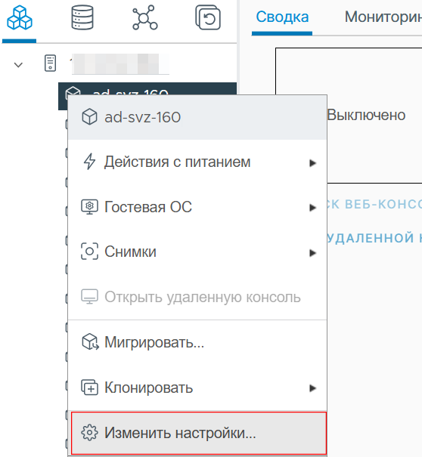Click the Мигрировать cube arrow icon
This screenshot has width=422, height=457.
click(x=90, y=341)
